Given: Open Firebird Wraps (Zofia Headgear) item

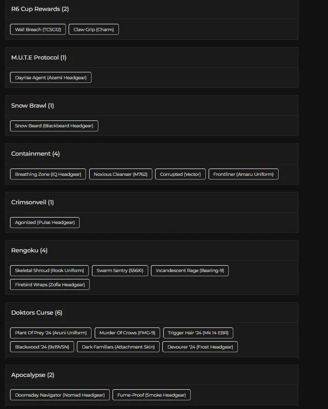Looking at the screenshot, I should pos(50,284).
